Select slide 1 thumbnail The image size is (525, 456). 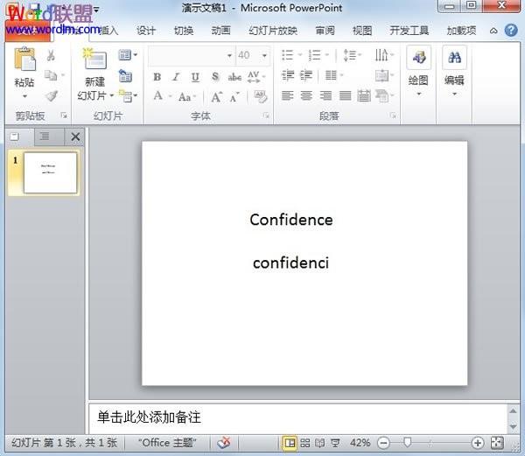[x=50, y=172]
